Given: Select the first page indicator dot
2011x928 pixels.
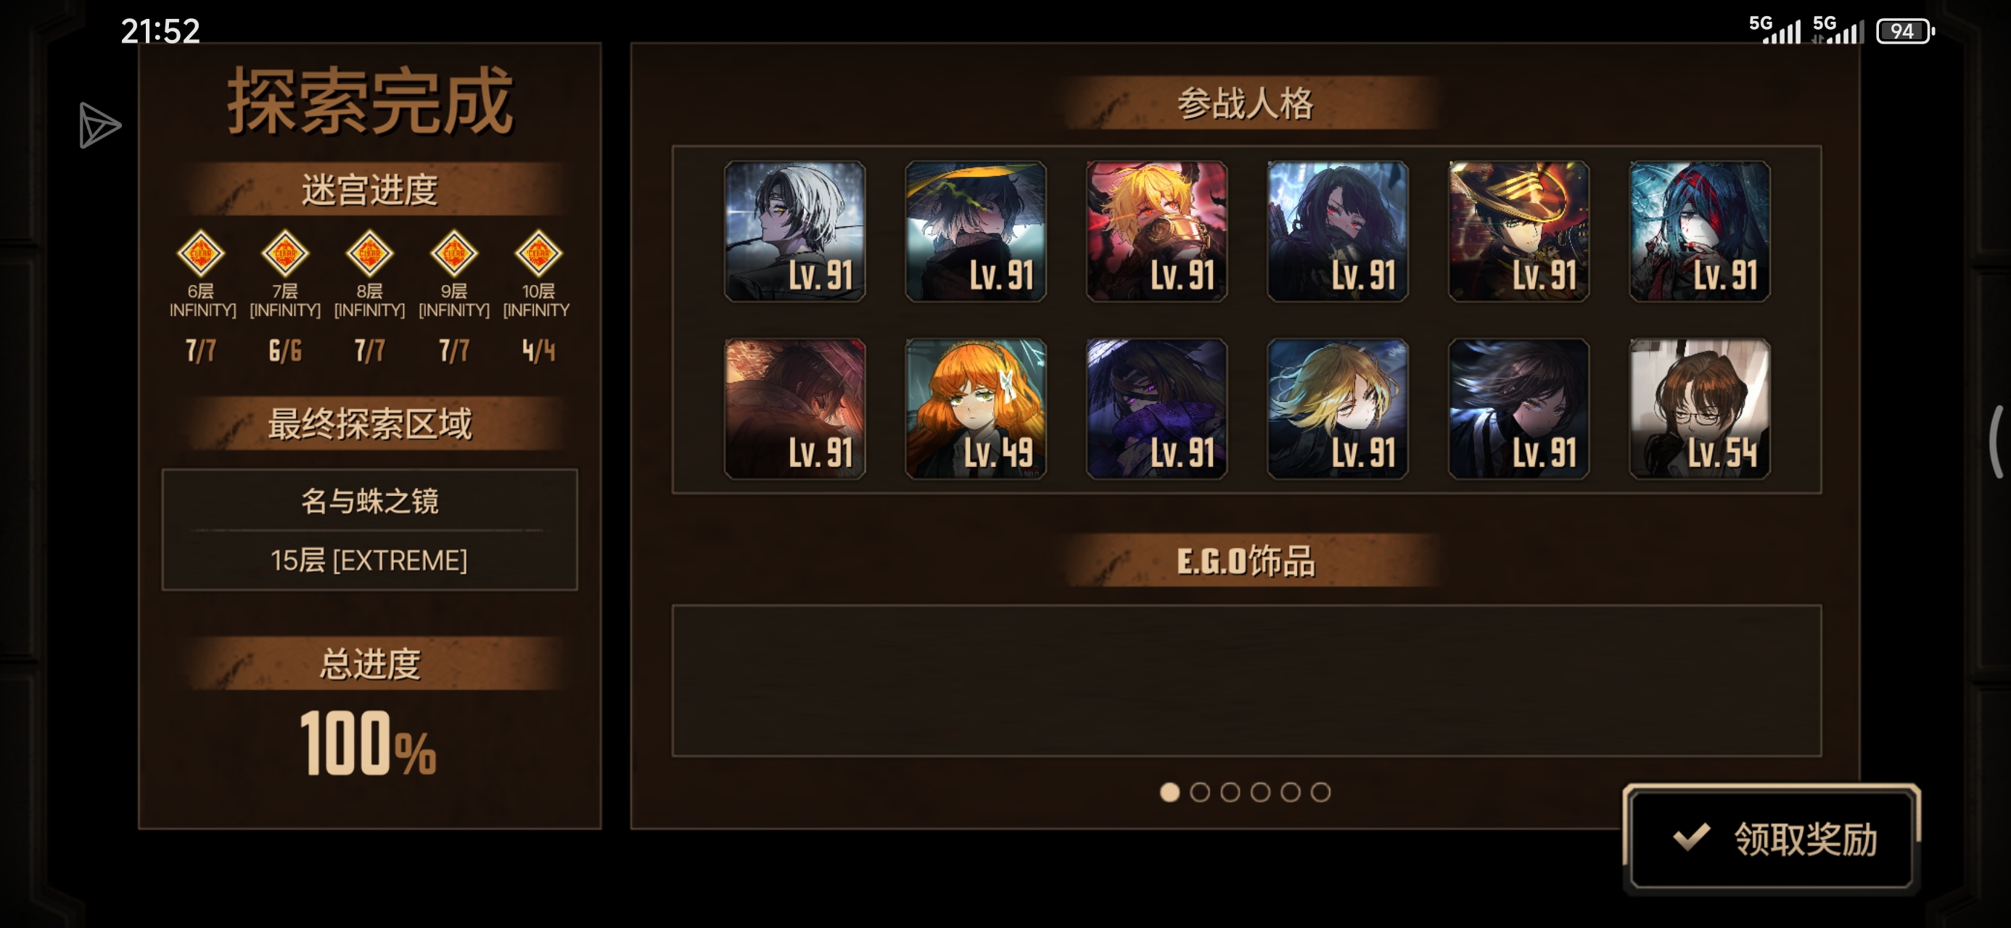Looking at the screenshot, I should pyautogui.click(x=1169, y=792).
